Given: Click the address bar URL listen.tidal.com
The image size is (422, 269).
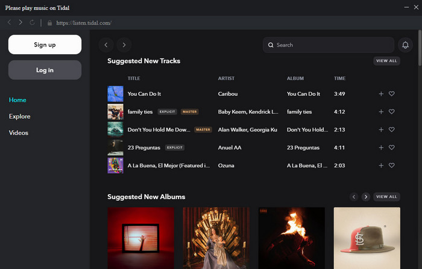Looking at the screenshot, I should pos(84,23).
